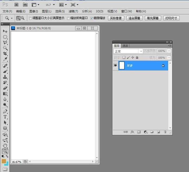
Task: Select the Move tool
Action: coord(5,31)
